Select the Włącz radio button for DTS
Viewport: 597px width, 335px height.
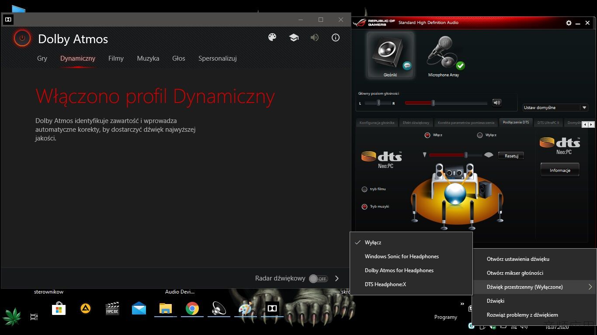pos(427,135)
